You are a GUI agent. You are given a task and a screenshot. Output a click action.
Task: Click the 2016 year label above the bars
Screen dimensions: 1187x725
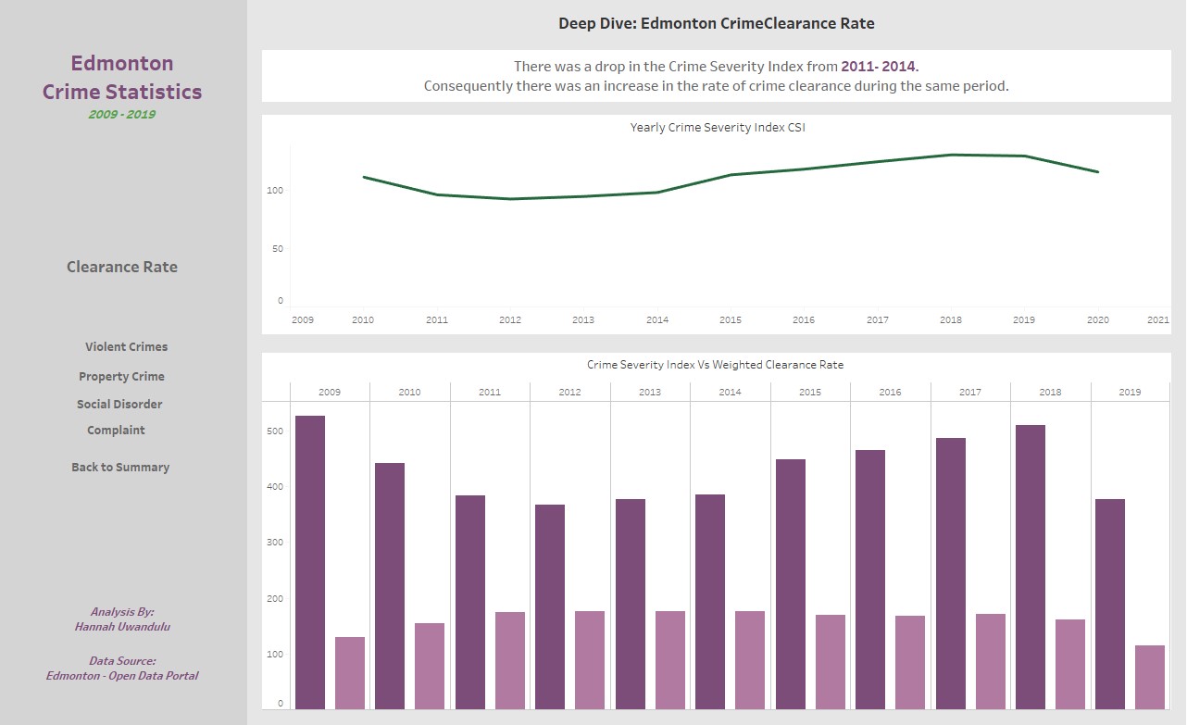coord(889,392)
